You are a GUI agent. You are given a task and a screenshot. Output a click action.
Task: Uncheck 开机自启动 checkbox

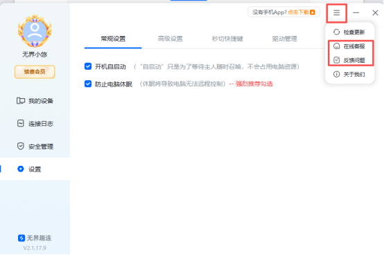coord(88,66)
